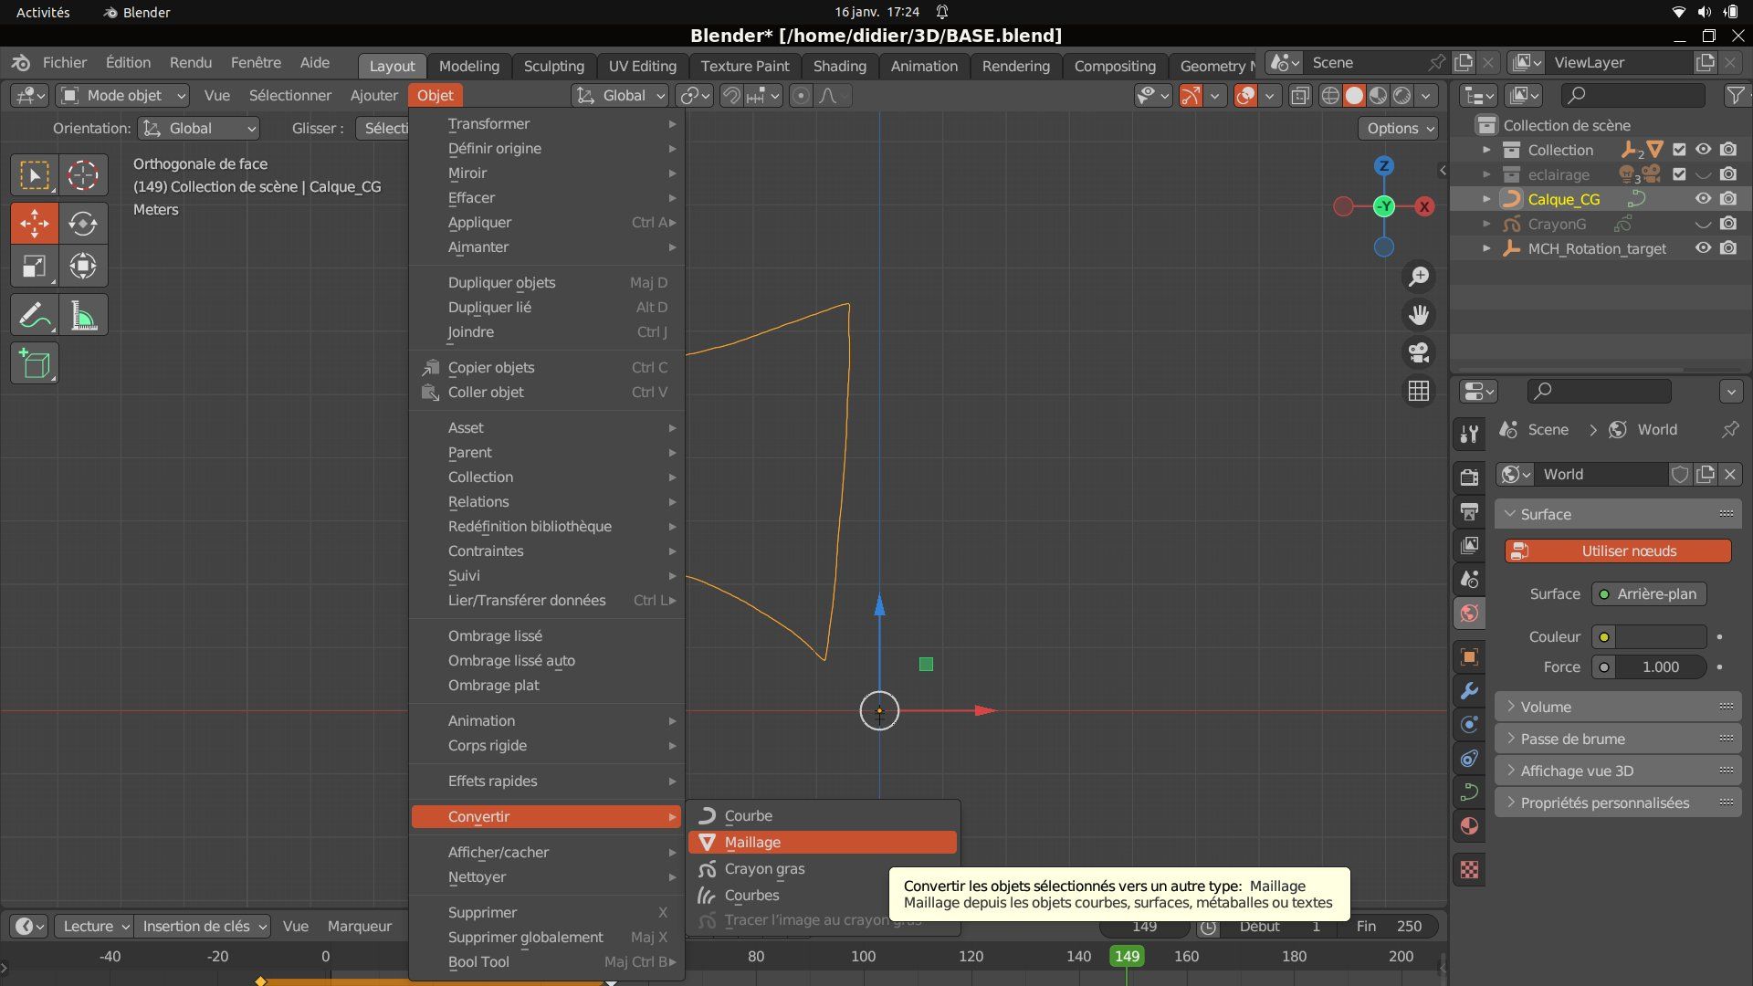Screen dimensions: 1753x986
Task: Click the Marqueur timeline menu
Action: 360,926
